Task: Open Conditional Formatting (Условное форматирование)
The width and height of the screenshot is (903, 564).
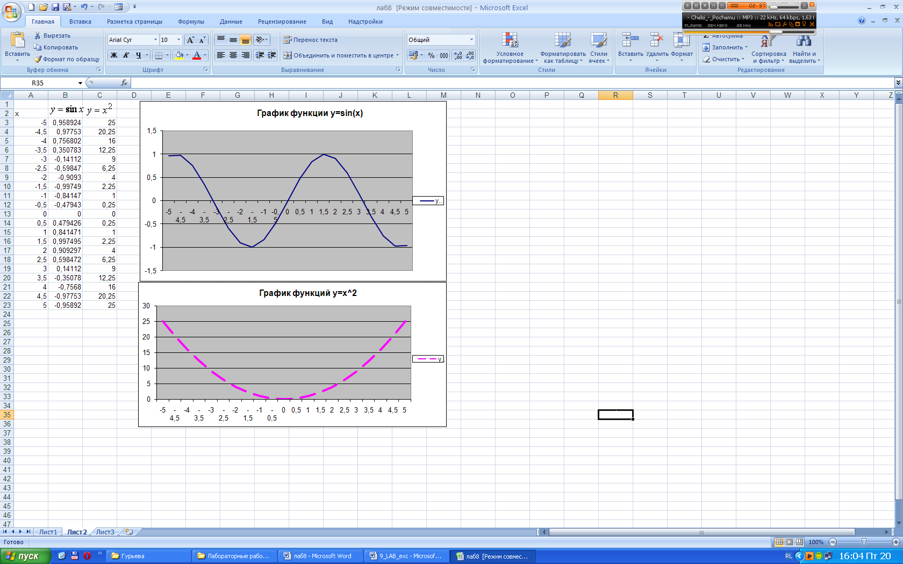Action: (x=510, y=48)
